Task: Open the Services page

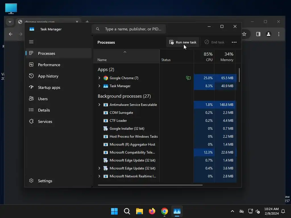Action: [x=59, y=121]
